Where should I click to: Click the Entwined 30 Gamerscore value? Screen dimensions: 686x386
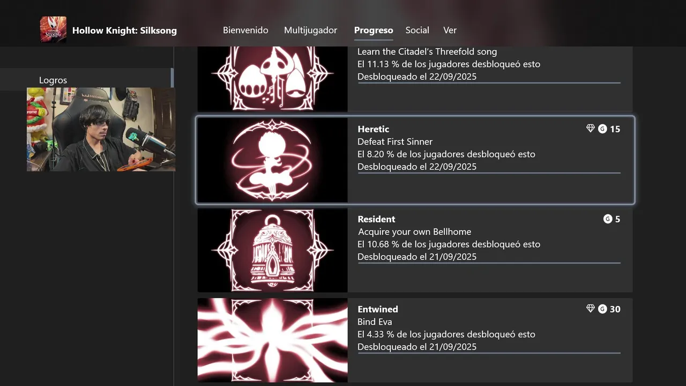click(x=615, y=309)
